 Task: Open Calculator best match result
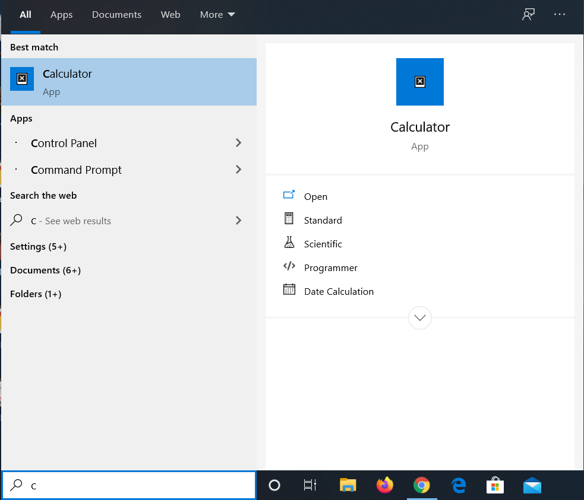[x=129, y=82]
